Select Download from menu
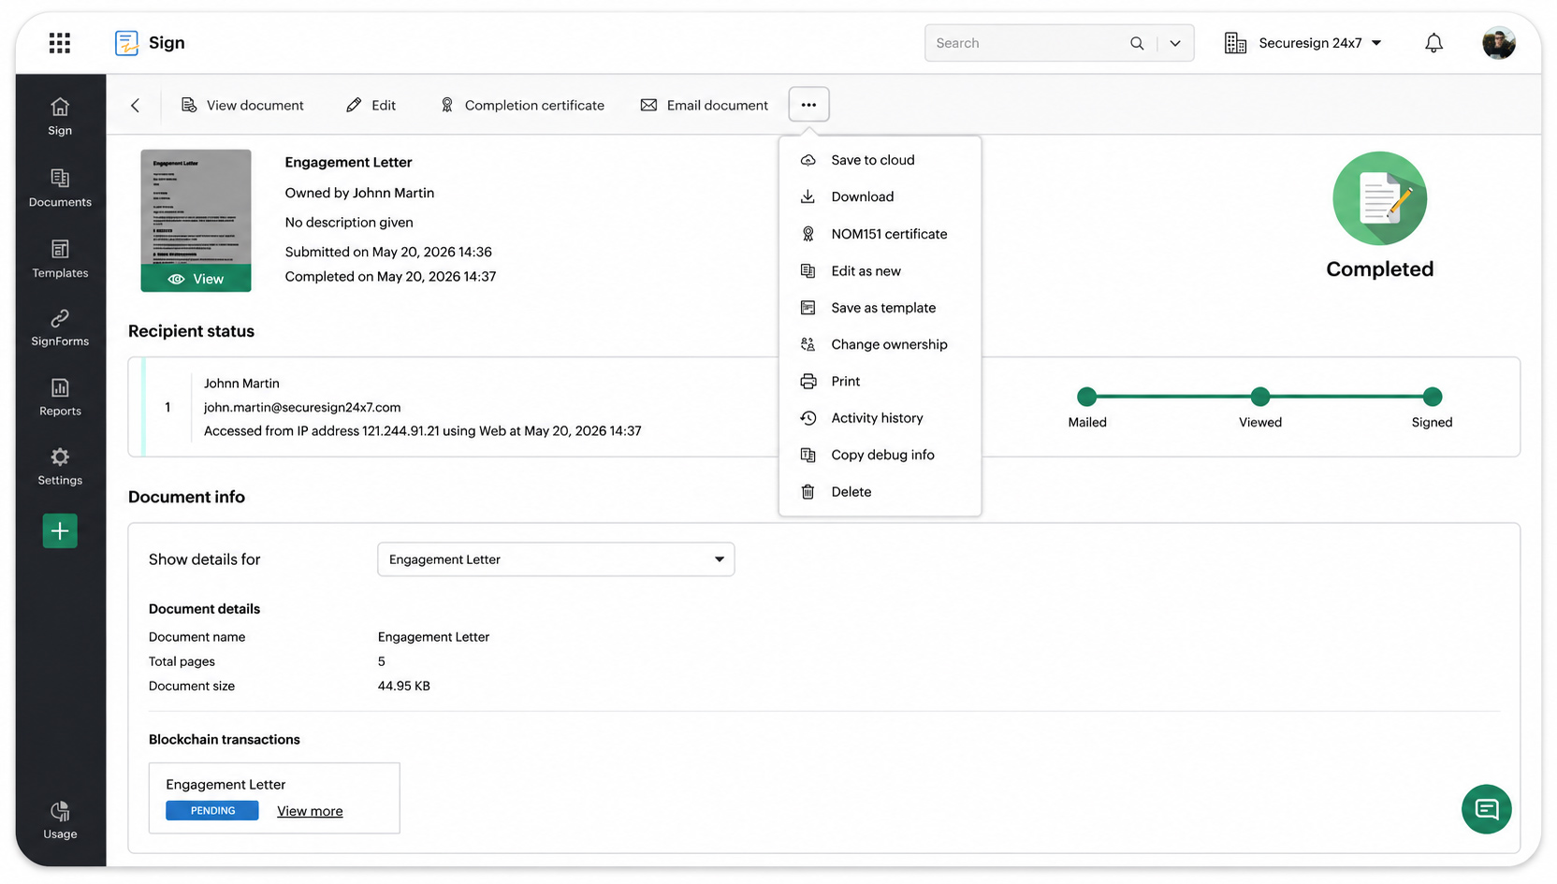This screenshot has width=1557, height=884. [x=880, y=196]
